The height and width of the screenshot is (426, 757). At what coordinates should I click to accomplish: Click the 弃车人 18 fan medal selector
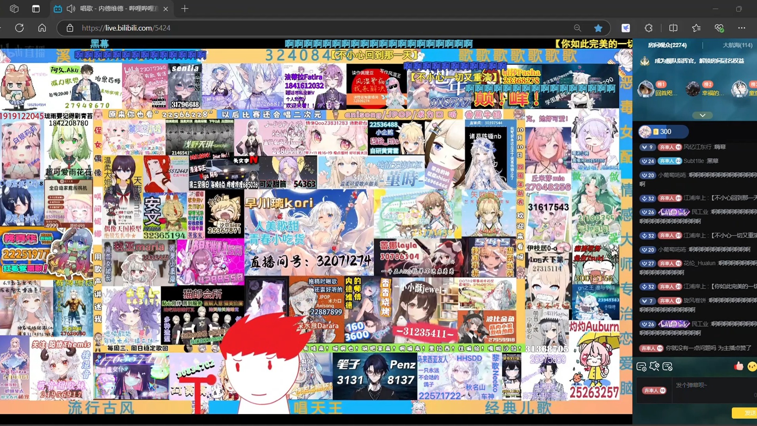(x=654, y=390)
